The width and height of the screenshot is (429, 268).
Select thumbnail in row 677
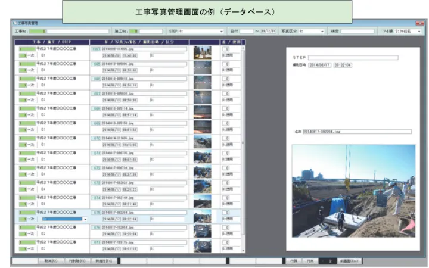pyautogui.click(x=202, y=245)
